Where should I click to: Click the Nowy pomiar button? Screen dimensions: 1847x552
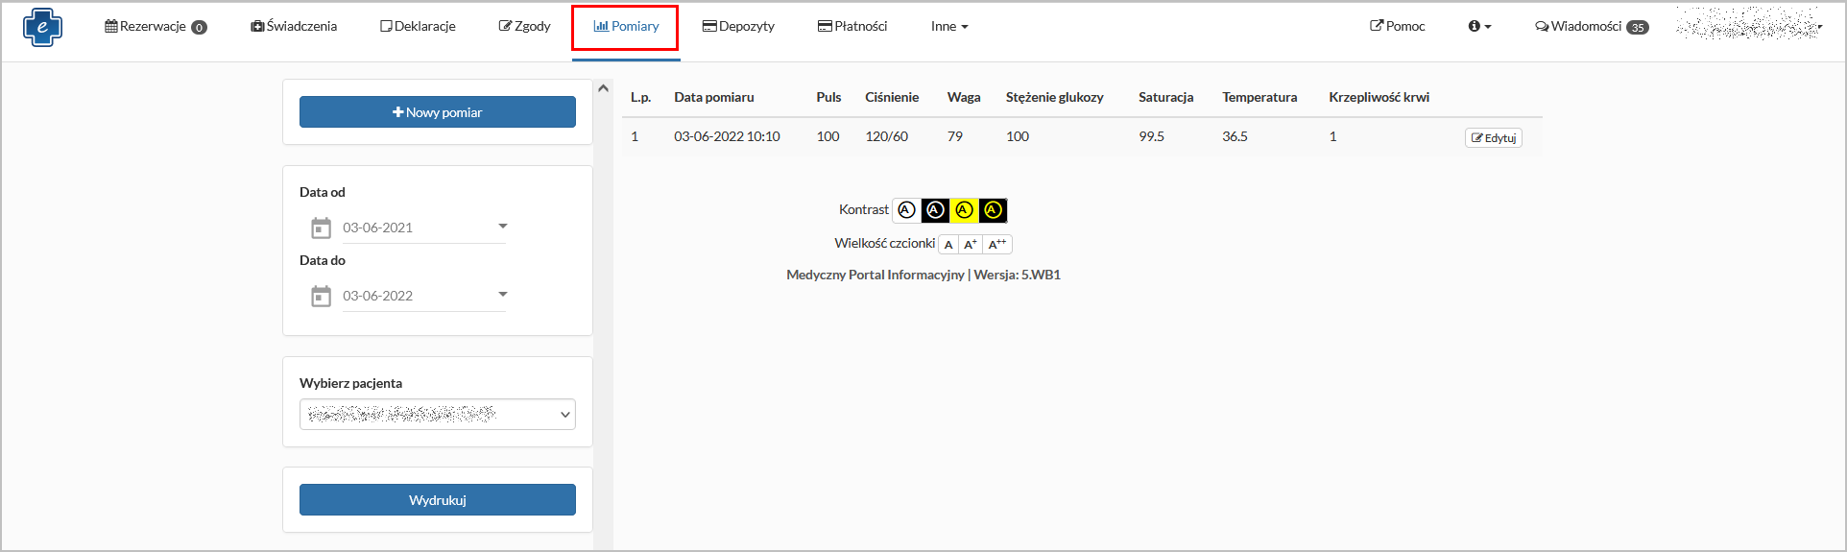[438, 112]
